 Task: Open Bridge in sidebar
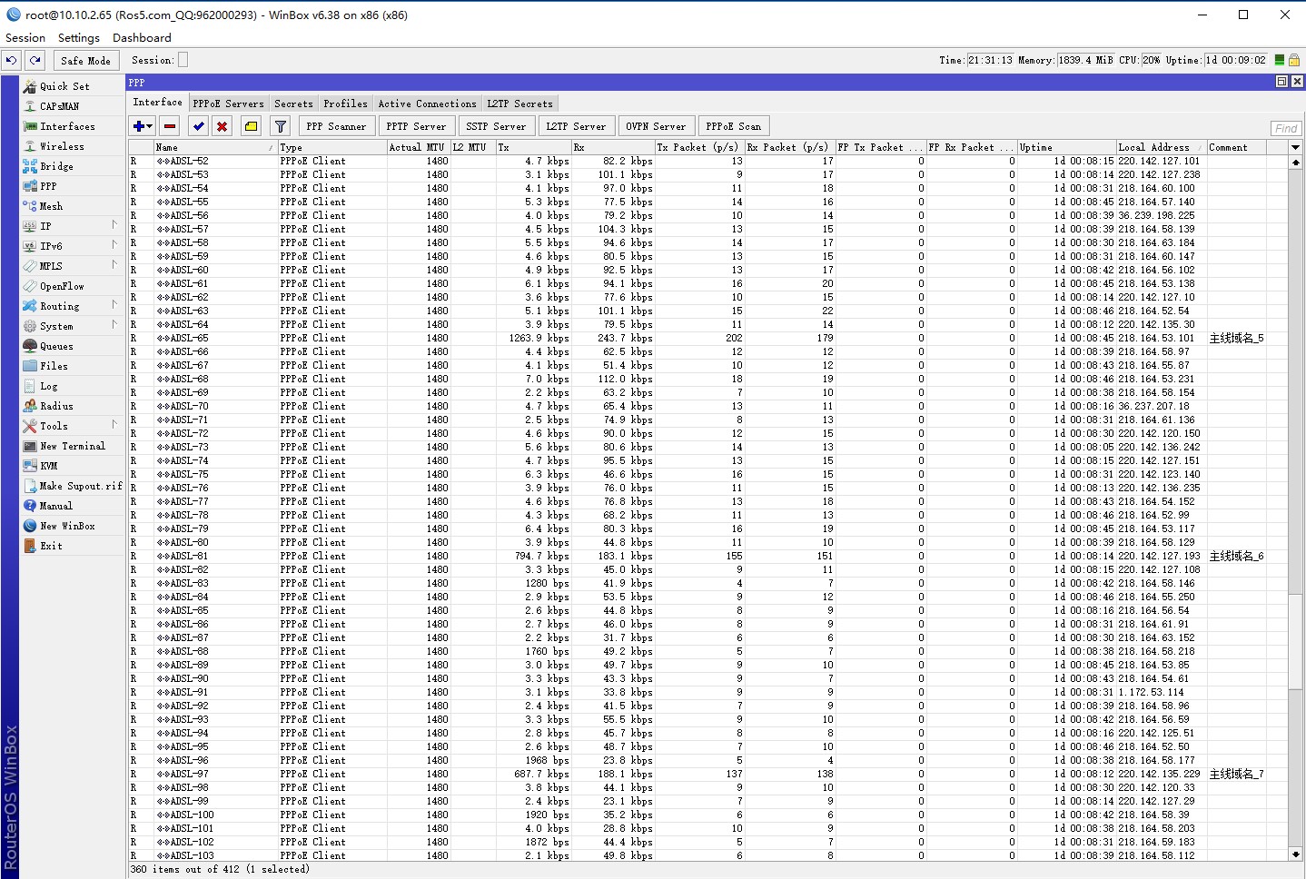pyautogui.click(x=72, y=166)
